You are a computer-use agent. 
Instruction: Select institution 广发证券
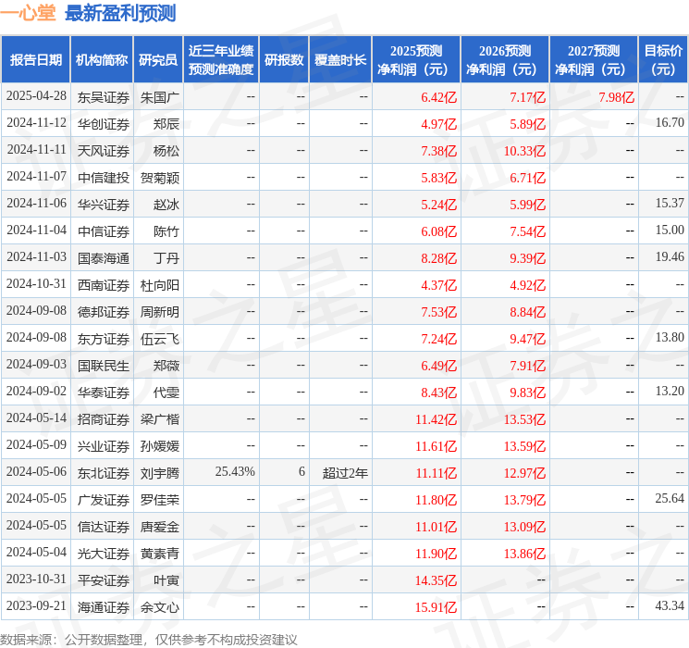click(x=104, y=500)
